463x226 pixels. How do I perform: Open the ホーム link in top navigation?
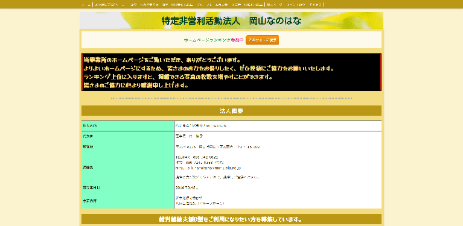point(86,5)
